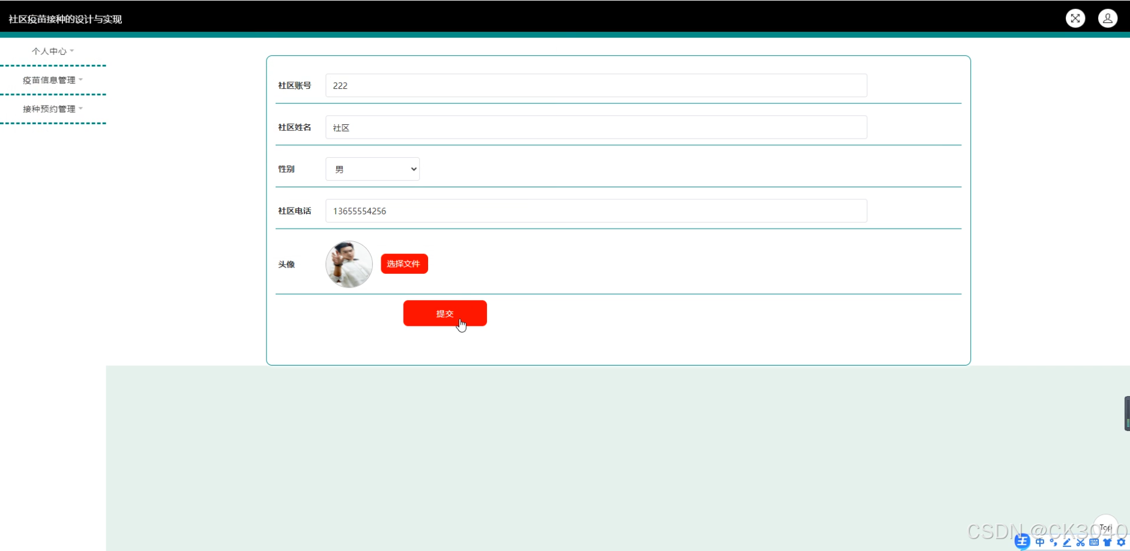Click the 选择文件 choose file button
The width and height of the screenshot is (1130, 551).
[404, 263]
